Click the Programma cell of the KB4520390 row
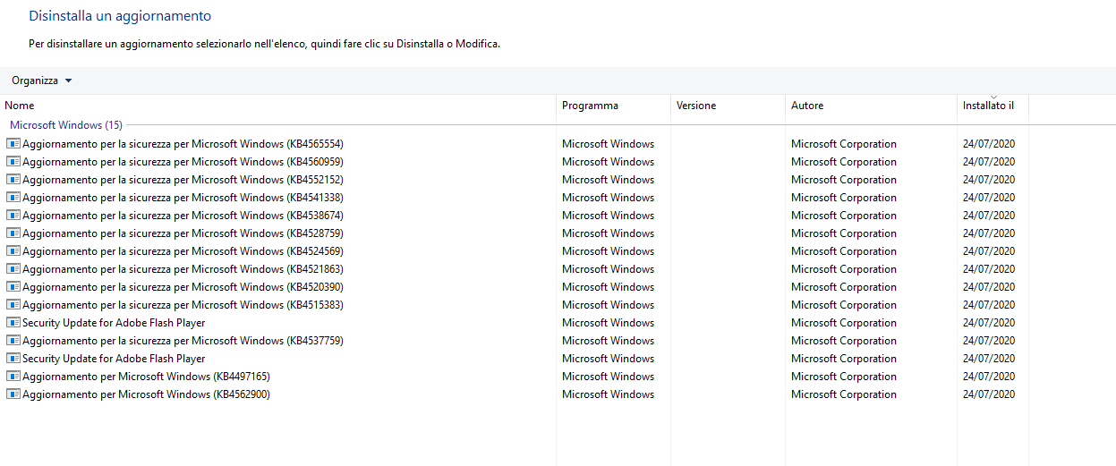1116x466 pixels. 608,287
